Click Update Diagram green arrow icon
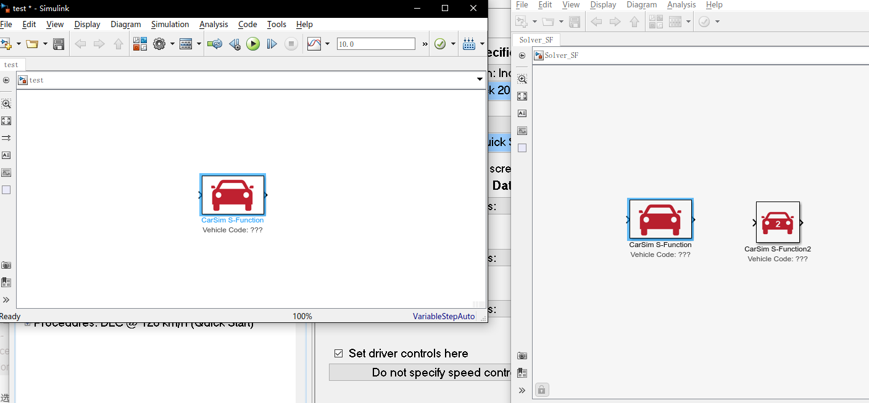869x403 pixels. click(x=215, y=44)
